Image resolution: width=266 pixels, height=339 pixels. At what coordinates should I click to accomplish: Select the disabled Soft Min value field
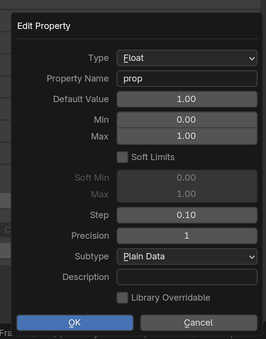click(x=187, y=178)
